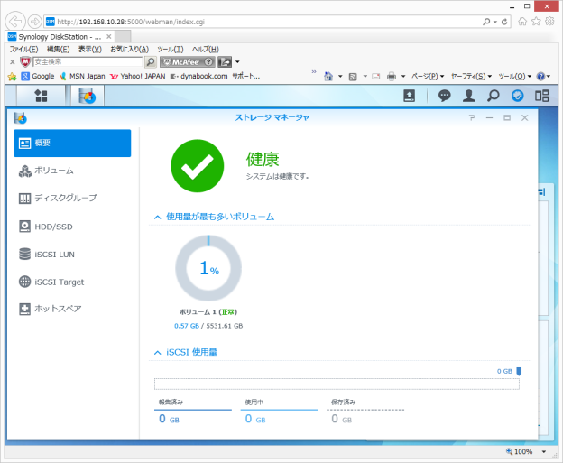Open the ヘルプ(H) menu

(x=206, y=50)
